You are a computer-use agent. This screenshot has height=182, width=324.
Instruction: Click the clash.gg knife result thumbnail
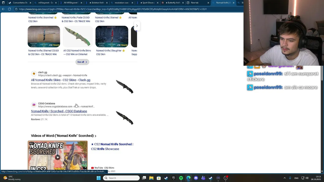pos(125,87)
